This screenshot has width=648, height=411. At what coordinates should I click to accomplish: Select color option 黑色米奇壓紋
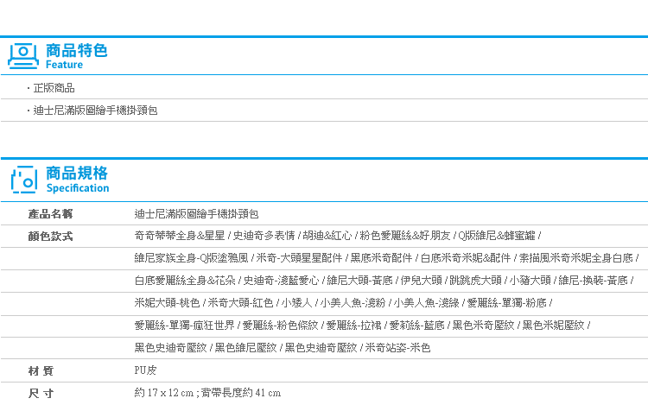click(x=484, y=325)
